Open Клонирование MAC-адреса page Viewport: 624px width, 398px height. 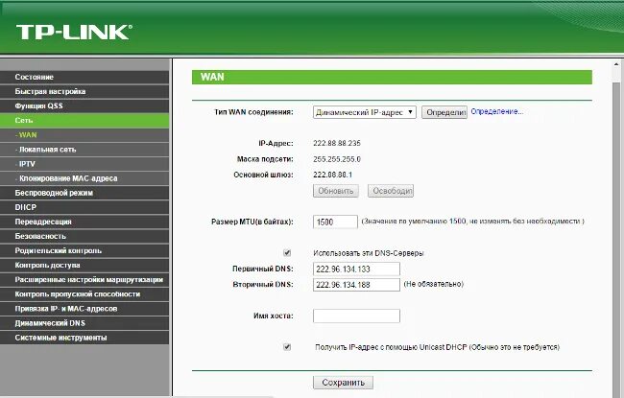tap(84, 178)
